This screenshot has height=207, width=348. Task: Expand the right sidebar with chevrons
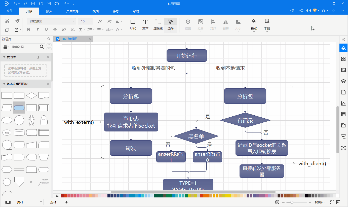[343, 39]
